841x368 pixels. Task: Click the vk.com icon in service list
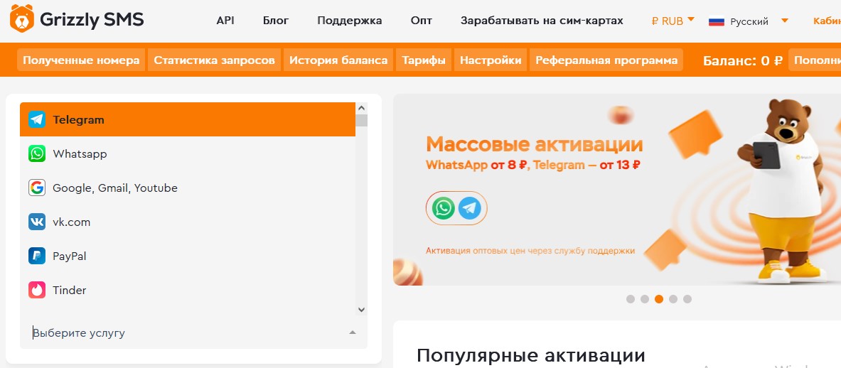[37, 222]
